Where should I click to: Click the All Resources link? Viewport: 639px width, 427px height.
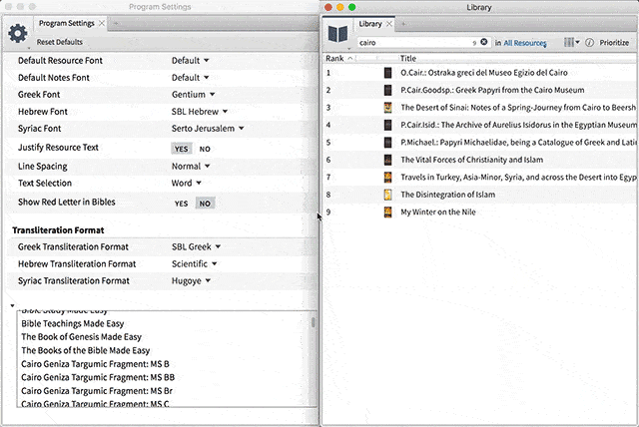tap(525, 43)
